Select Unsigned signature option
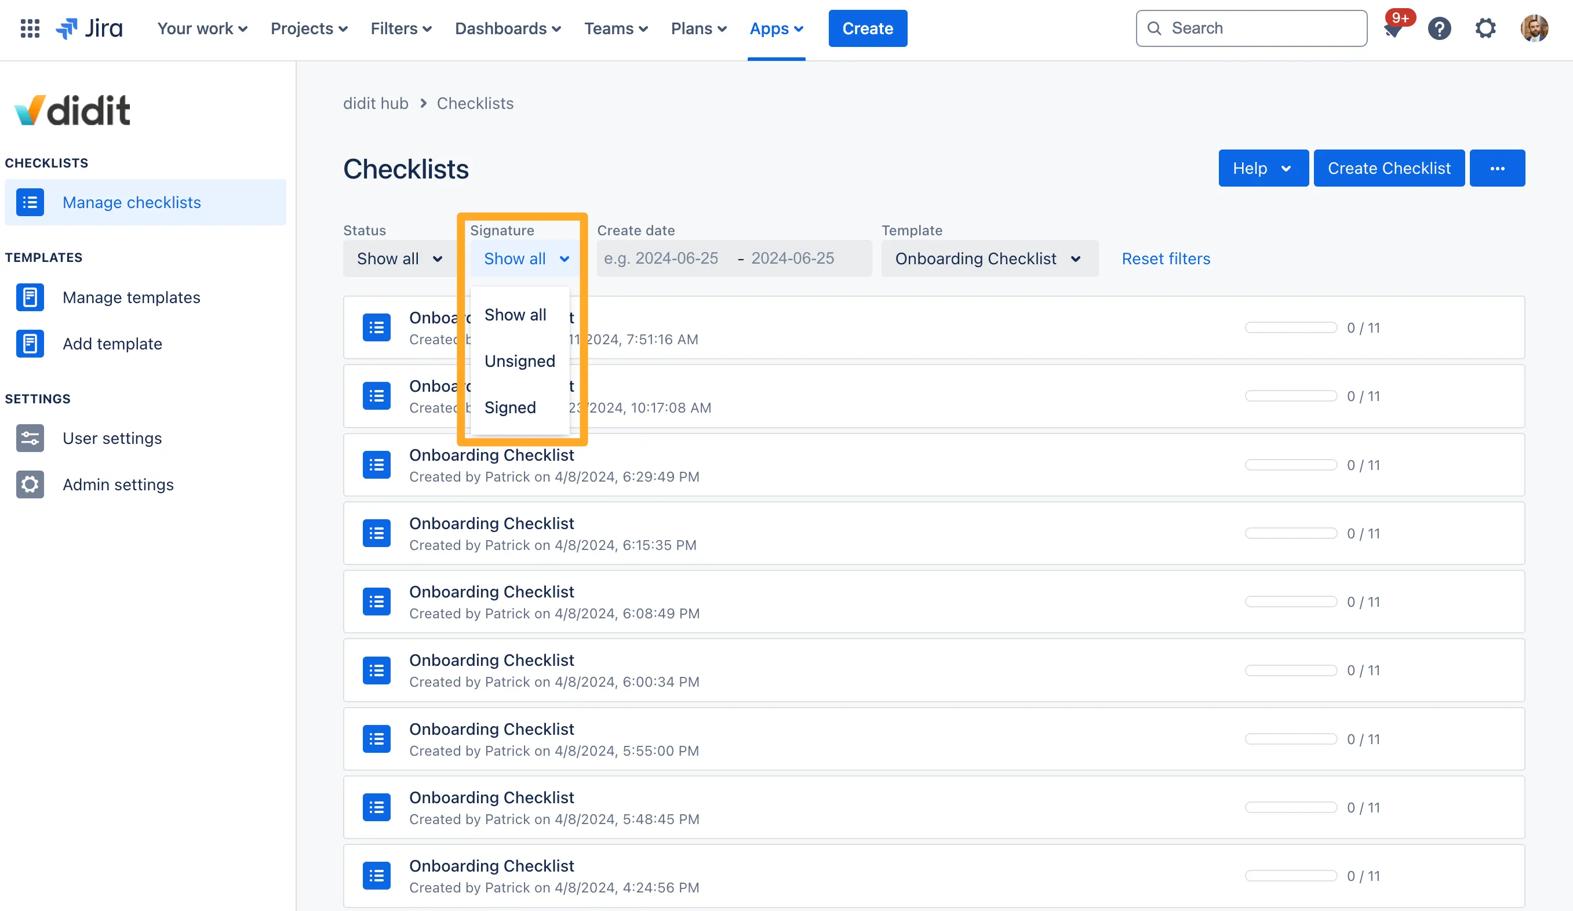The width and height of the screenshot is (1573, 911). click(x=520, y=360)
